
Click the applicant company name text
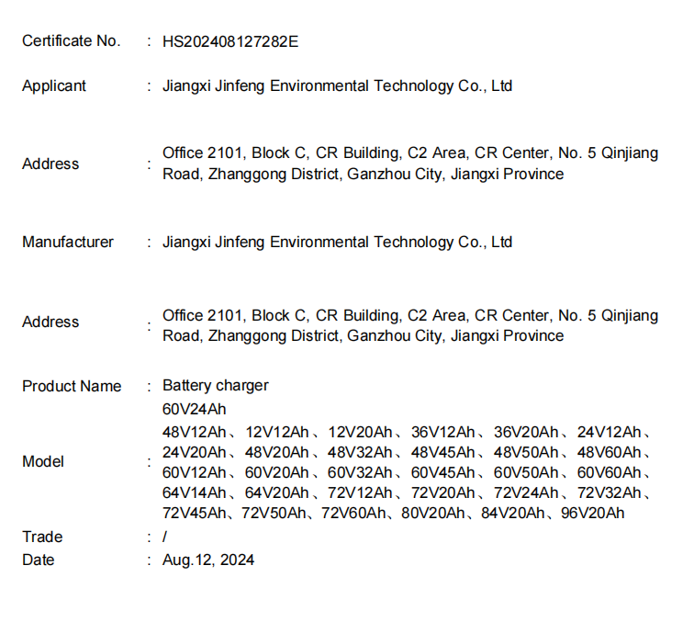(x=337, y=86)
